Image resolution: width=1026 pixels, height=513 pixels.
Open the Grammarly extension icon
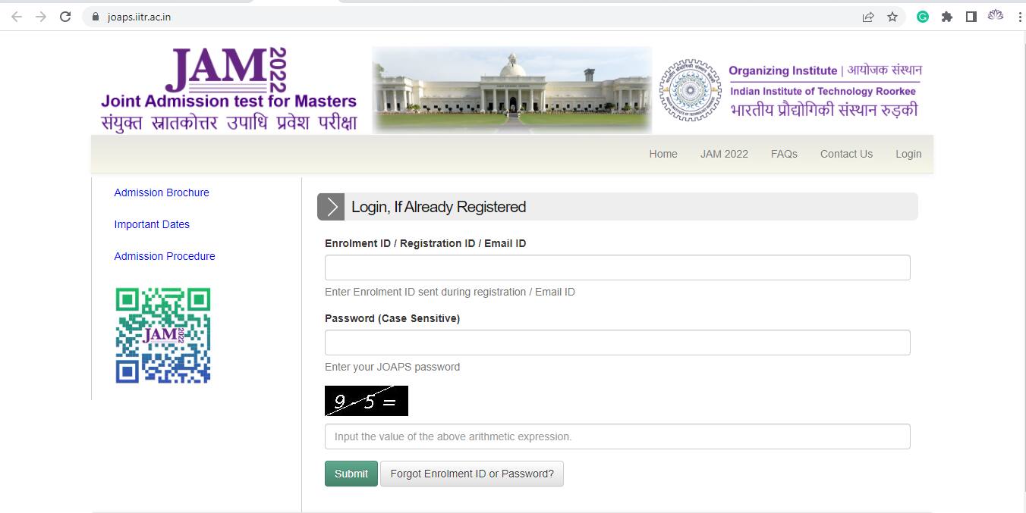[x=922, y=15]
